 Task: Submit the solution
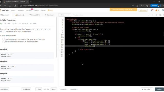159,89
